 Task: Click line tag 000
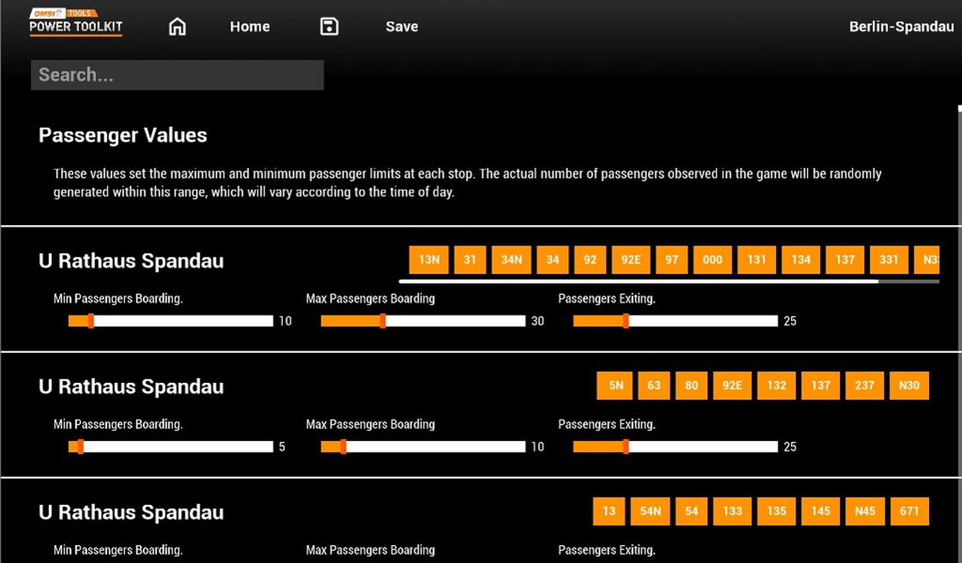point(713,260)
